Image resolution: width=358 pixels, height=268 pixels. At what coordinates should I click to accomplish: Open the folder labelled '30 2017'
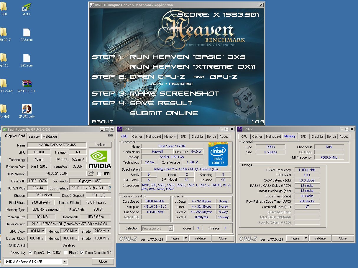(x=4, y=32)
